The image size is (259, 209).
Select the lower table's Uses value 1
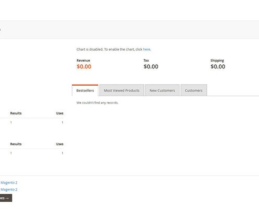click(x=62, y=153)
